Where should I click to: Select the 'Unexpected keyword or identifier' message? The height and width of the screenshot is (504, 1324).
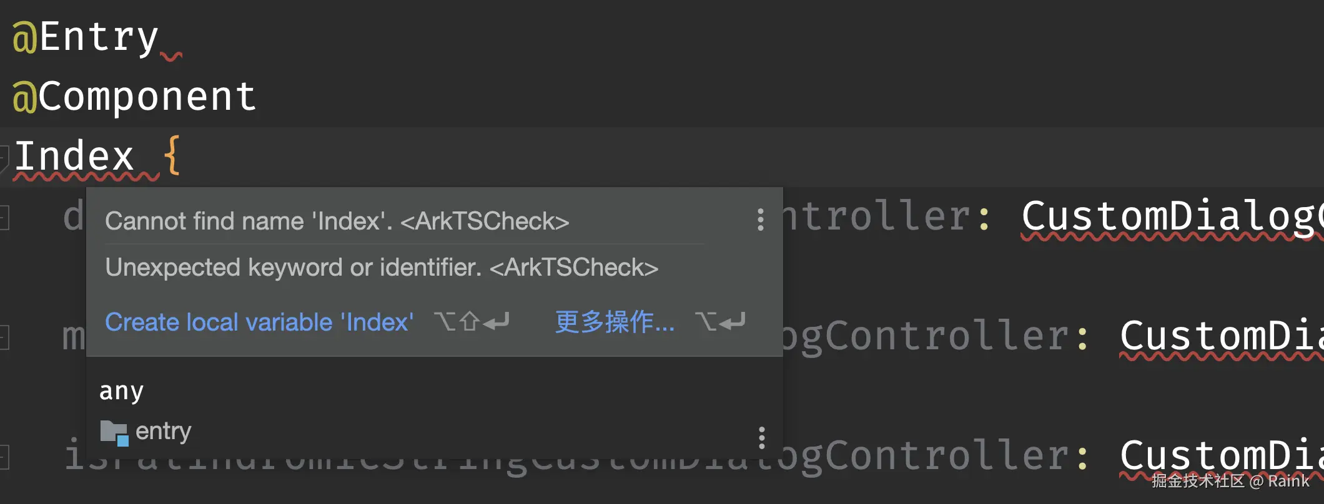tap(382, 267)
